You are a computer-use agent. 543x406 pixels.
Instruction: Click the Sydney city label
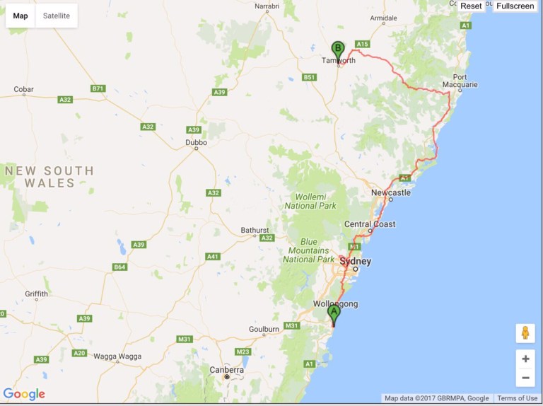click(356, 261)
